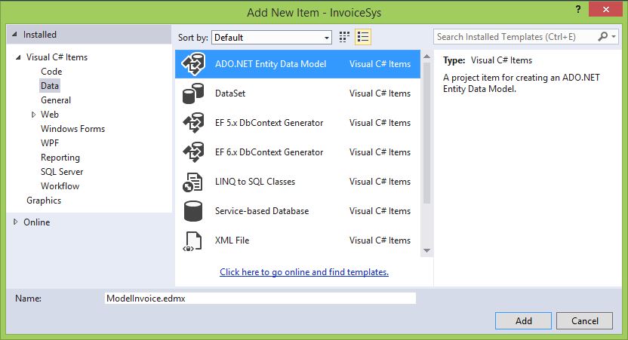Select 'Service-based Database' text
This screenshot has height=340, width=628.
point(261,211)
